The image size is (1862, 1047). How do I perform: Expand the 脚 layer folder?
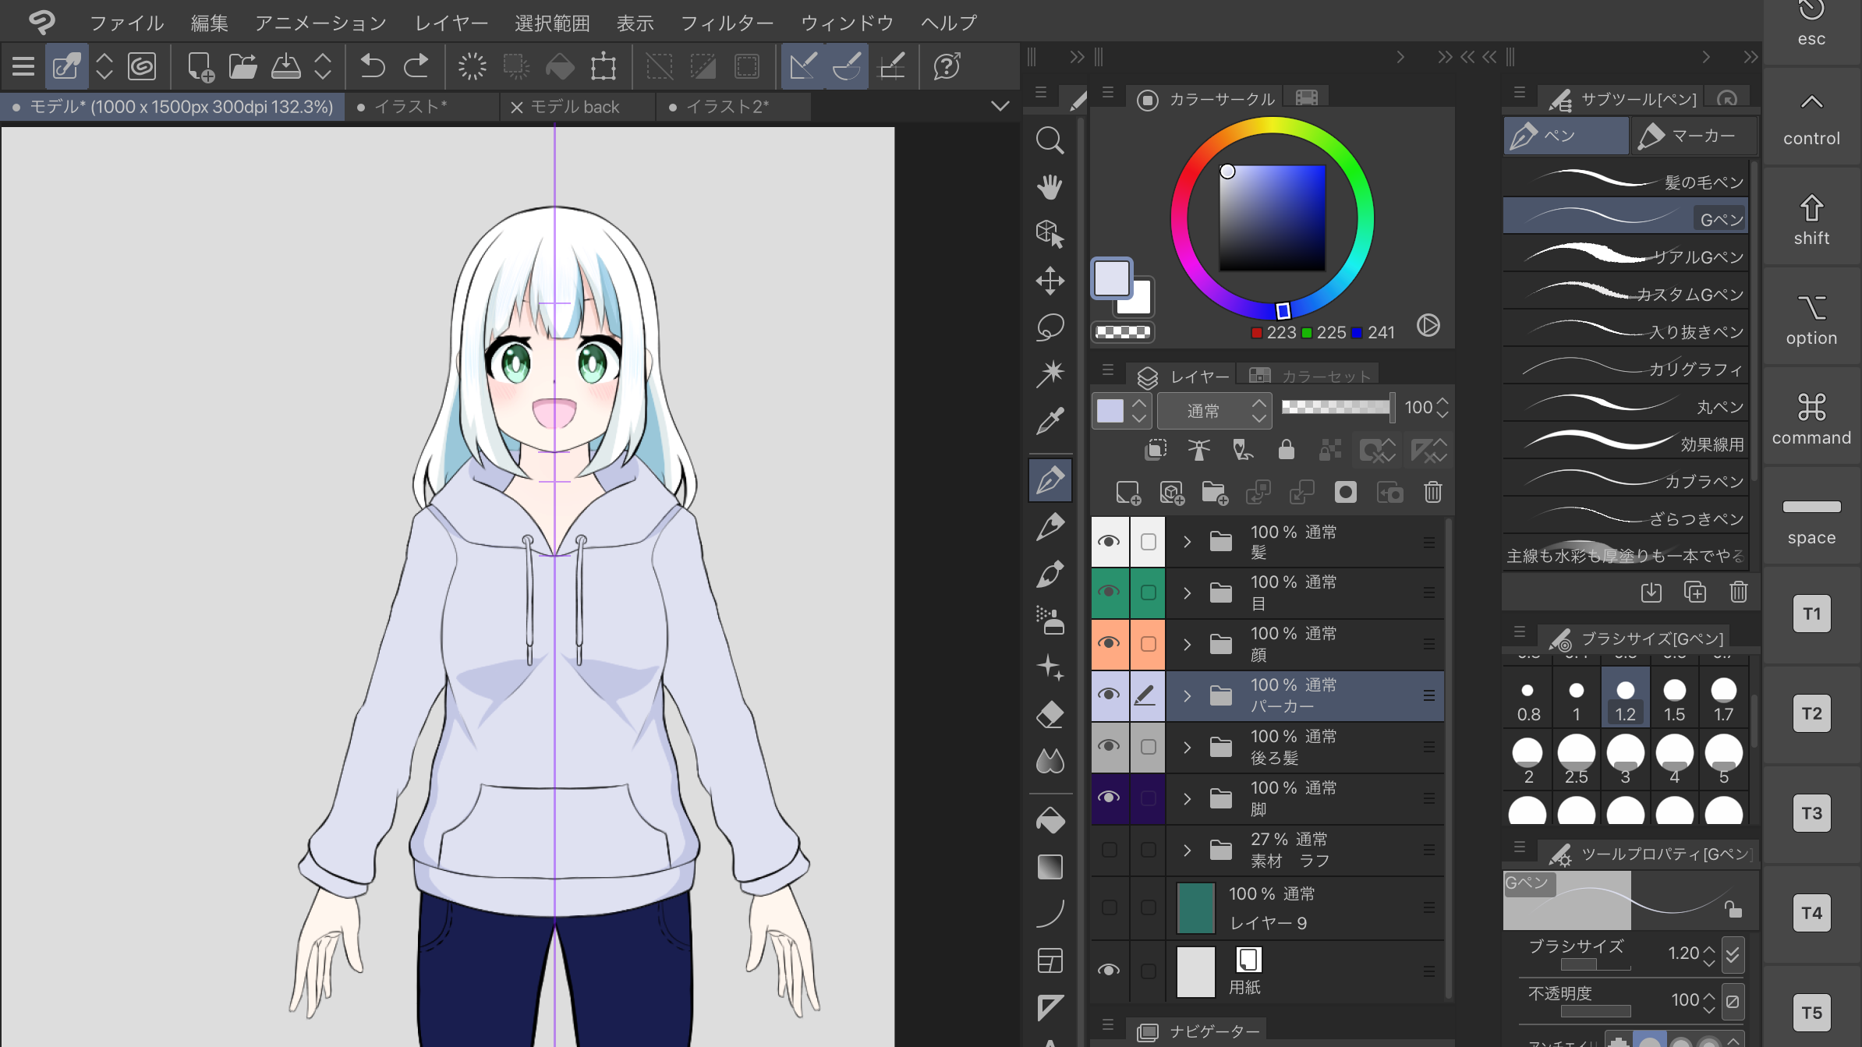click(x=1187, y=799)
